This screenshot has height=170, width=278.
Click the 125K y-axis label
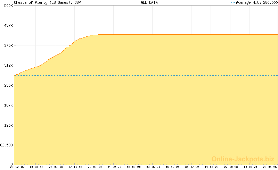[x=8, y=125]
